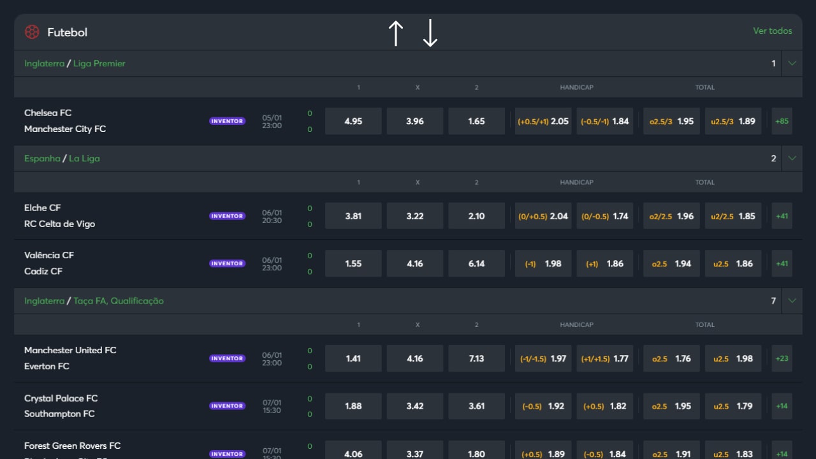Show +41 more markets for Elche match
The image size is (816, 459).
(782, 216)
